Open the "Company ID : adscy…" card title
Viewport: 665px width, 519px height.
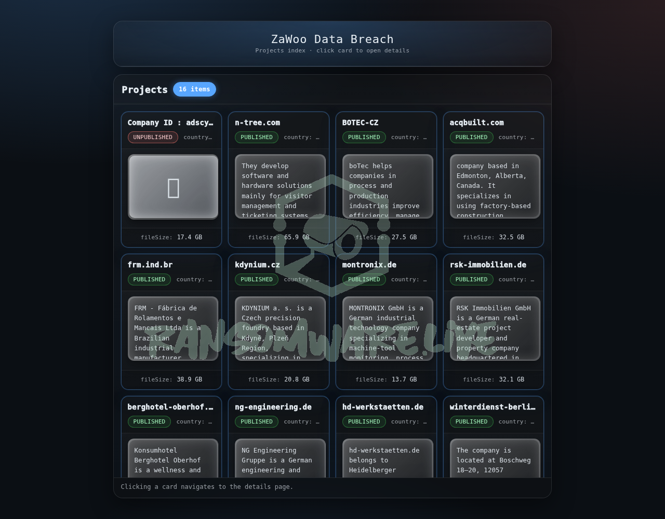click(x=170, y=122)
